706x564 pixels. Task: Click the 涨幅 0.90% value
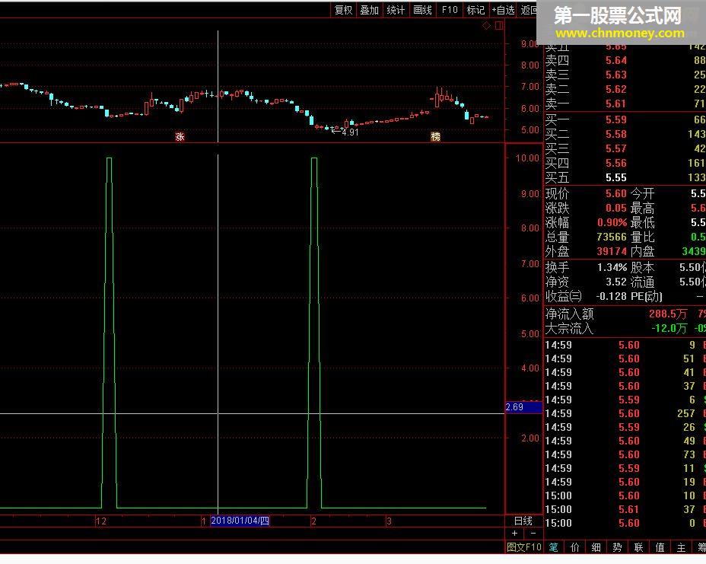click(612, 222)
